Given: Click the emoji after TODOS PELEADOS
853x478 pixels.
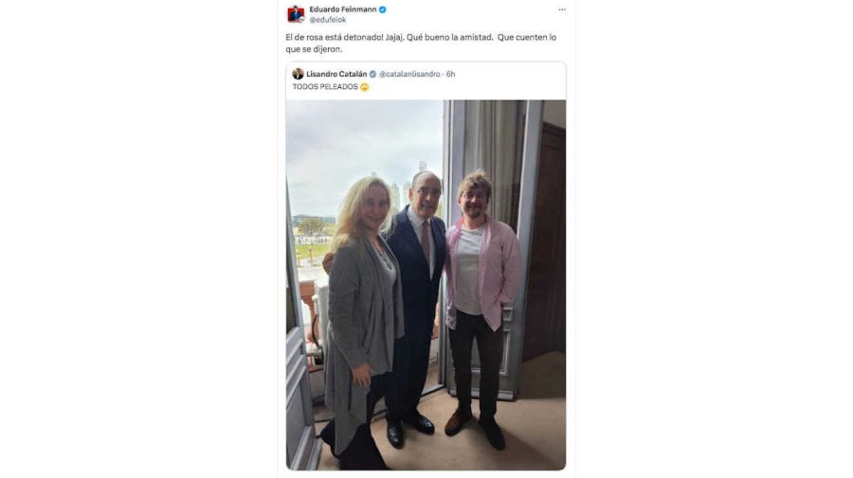Looking at the screenshot, I should (x=364, y=87).
